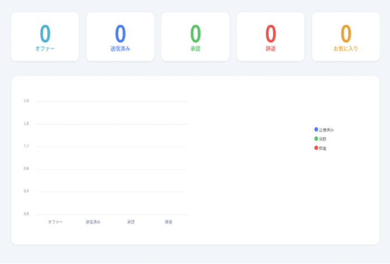390x264 pixels.
Task: Click 辞退 label on chart x-axis
Action: 168,222
